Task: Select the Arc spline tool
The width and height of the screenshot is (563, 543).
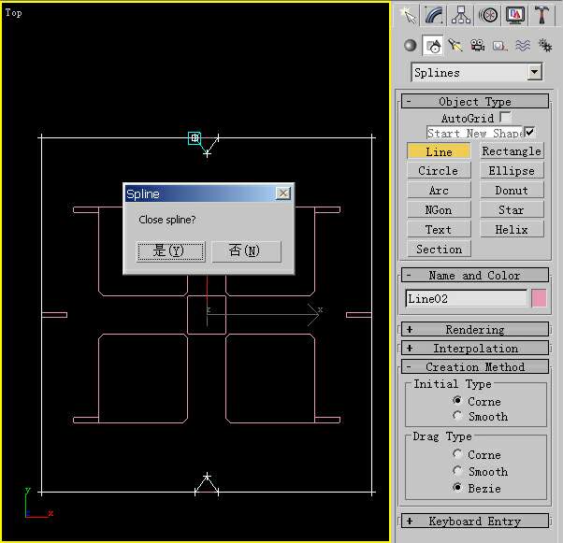Action: 439,191
